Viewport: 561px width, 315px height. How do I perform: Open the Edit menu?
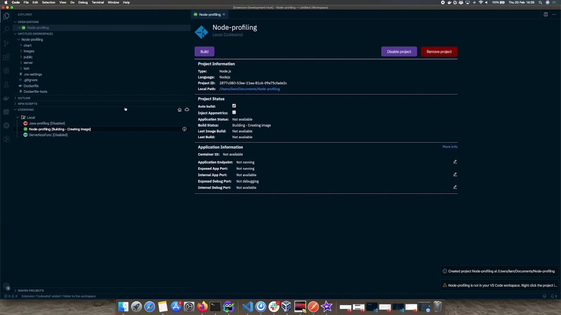tap(35, 2)
